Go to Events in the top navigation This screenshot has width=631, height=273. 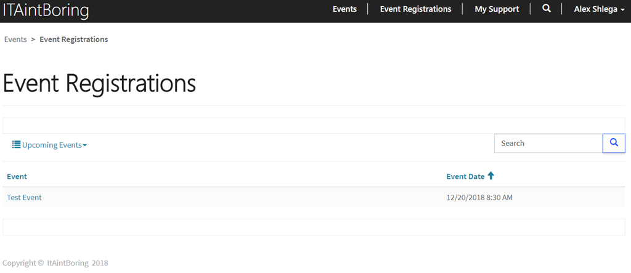(x=344, y=9)
